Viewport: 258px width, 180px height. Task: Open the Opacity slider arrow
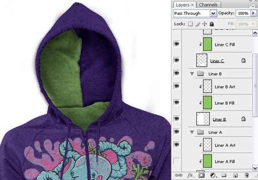pyautogui.click(x=254, y=13)
